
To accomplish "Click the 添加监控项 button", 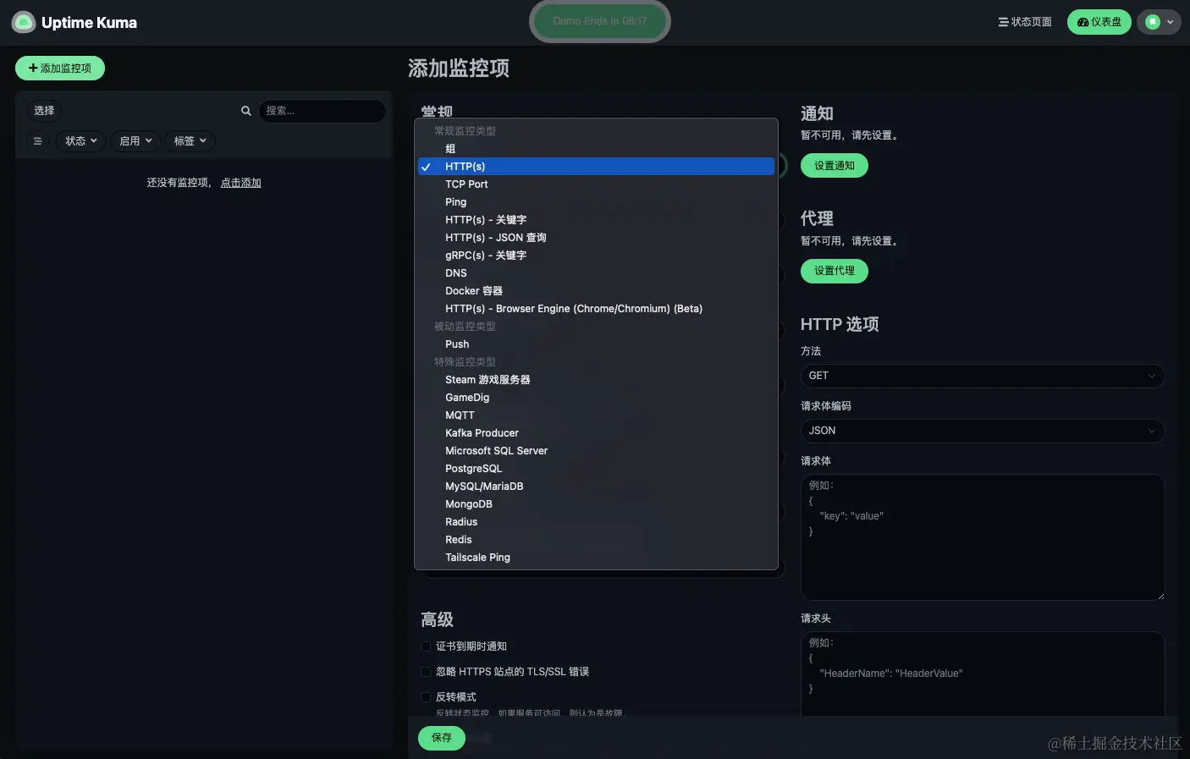I will click(60, 69).
